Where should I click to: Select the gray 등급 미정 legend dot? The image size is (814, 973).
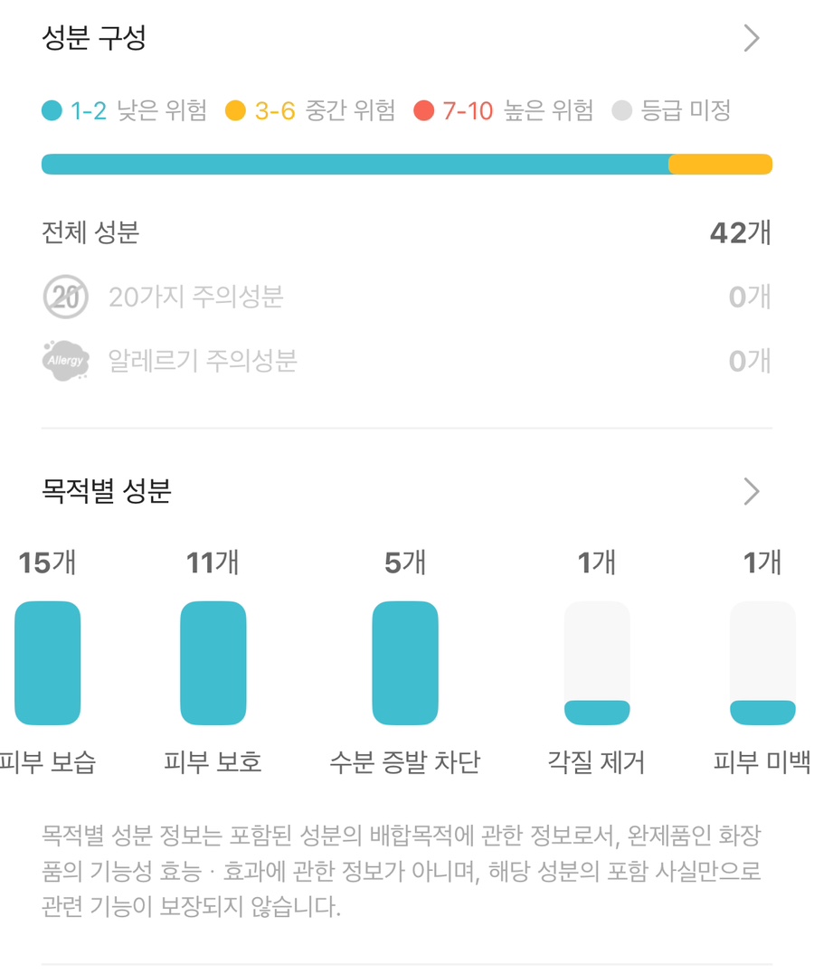621,111
